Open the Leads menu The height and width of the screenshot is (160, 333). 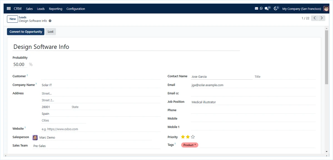coord(41,9)
